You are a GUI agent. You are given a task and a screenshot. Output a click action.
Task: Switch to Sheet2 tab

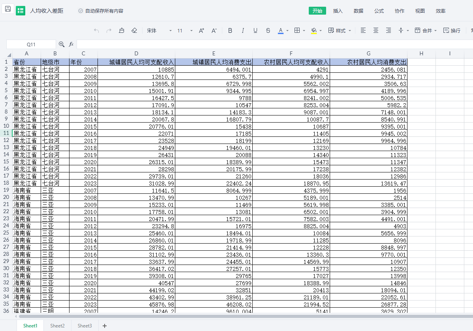pos(57,325)
